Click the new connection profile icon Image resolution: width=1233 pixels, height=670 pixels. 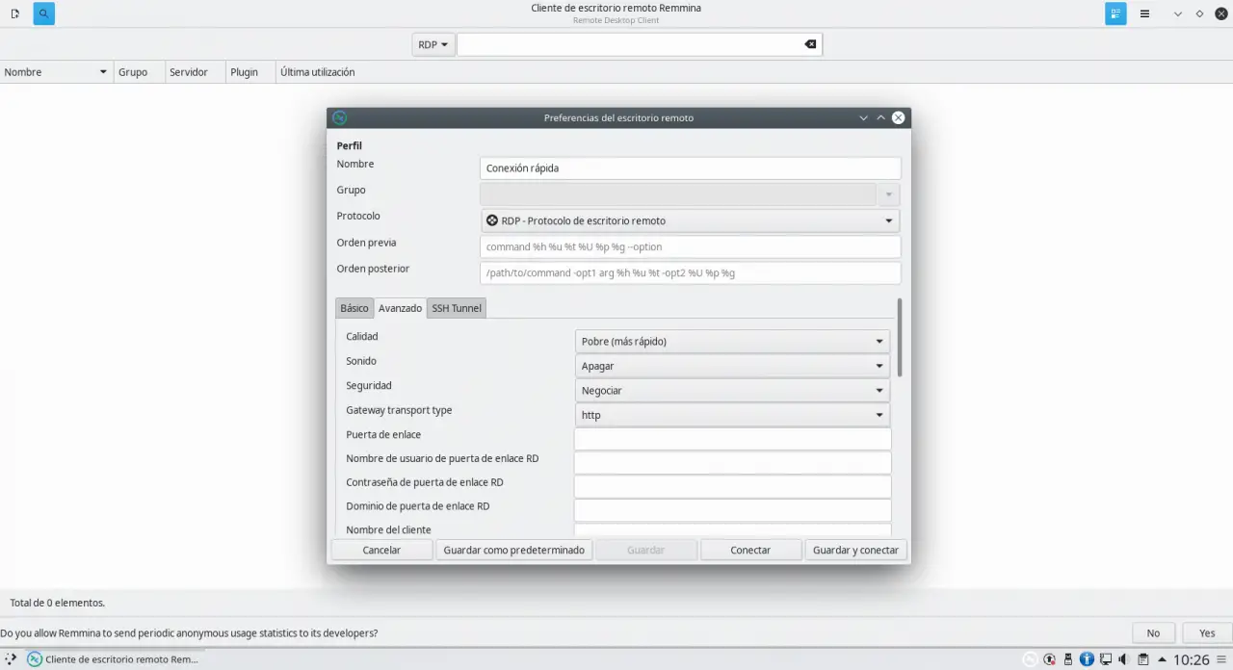[x=14, y=13]
